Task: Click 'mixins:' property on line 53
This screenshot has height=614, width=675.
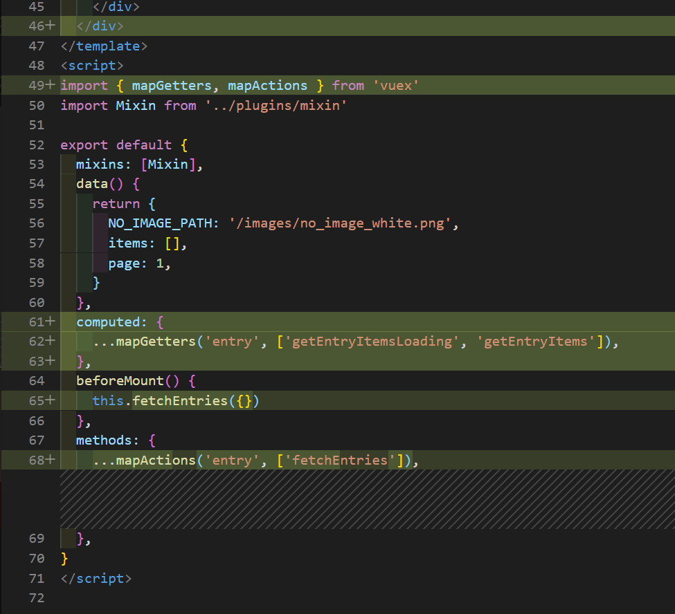Action: 104,165
